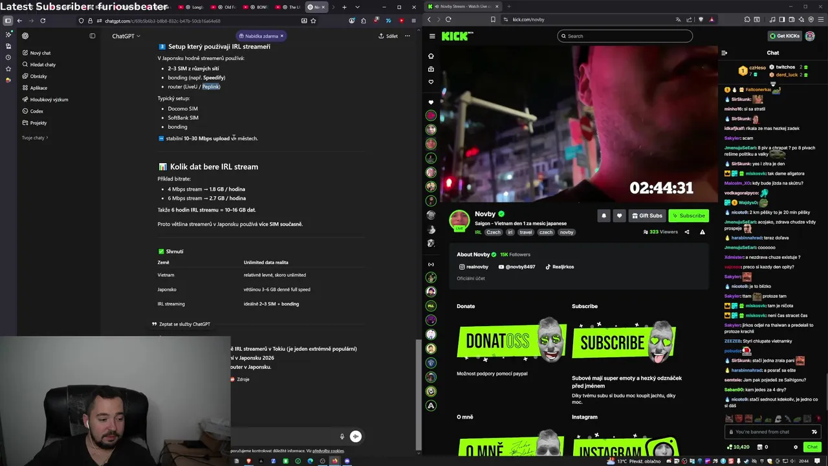Reload the chatgpt.com page

click(43, 21)
